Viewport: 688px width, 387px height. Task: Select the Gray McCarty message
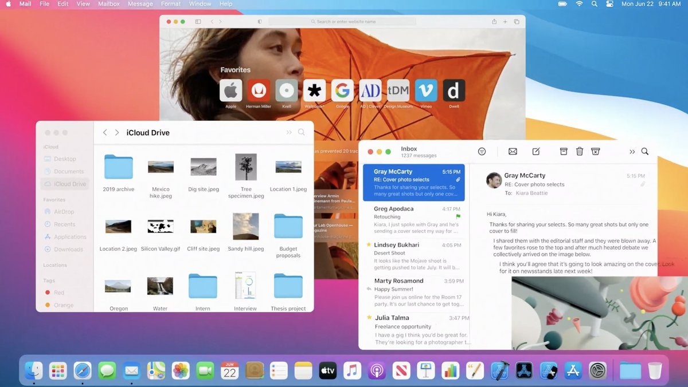pos(414,183)
